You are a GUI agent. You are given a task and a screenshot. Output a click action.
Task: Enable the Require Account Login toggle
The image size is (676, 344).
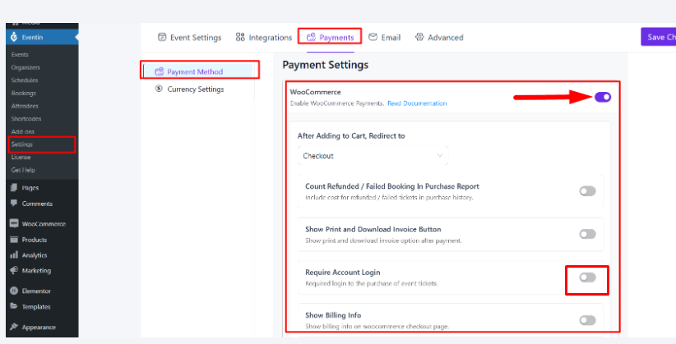(x=588, y=277)
